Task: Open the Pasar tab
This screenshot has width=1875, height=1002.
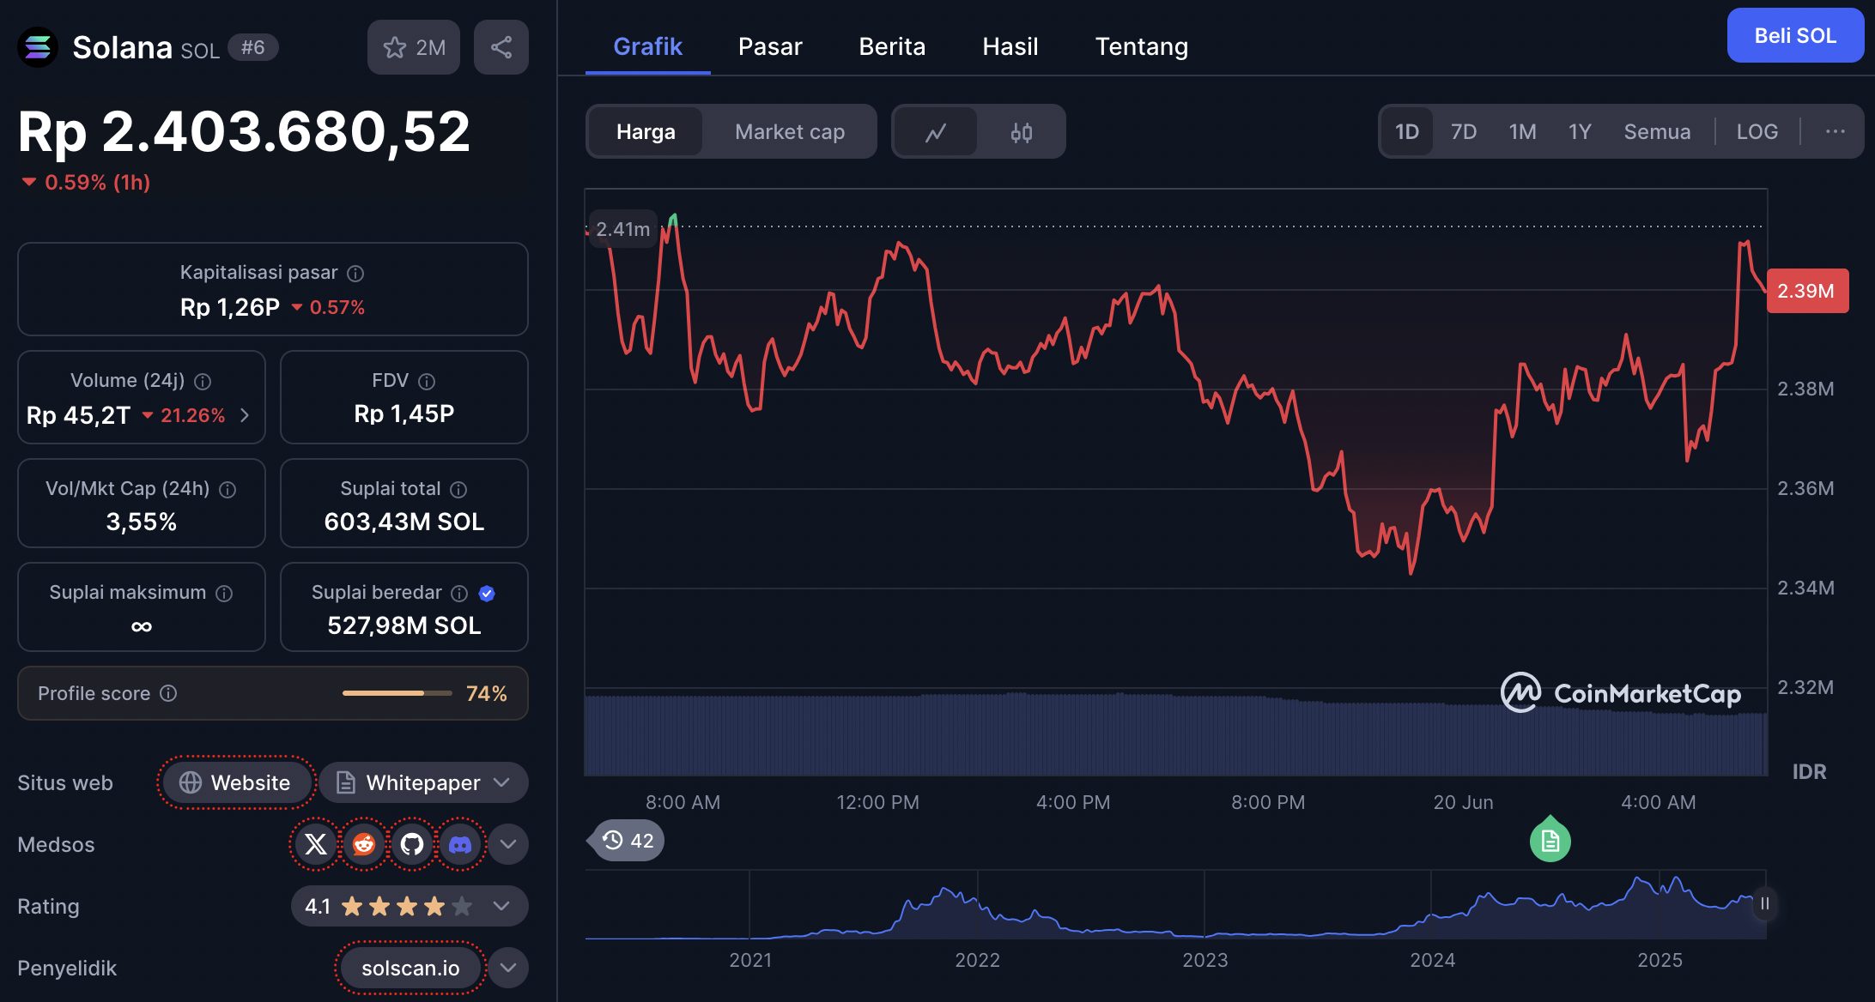Action: pyautogui.click(x=770, y=46)
